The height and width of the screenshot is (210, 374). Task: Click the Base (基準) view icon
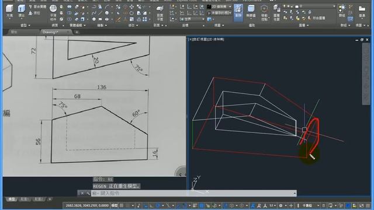tap(362, 12)
